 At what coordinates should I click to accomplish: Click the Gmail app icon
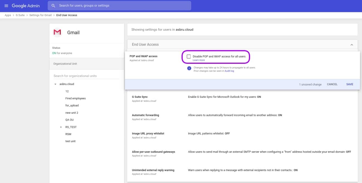pyautogui.click(x=57, y=32)
